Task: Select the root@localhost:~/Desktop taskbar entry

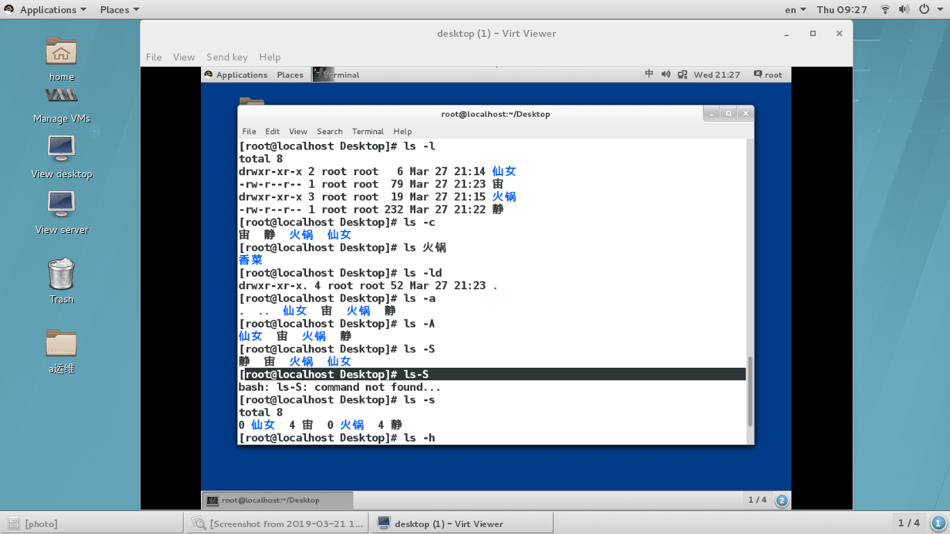Action: pos(275,500)
